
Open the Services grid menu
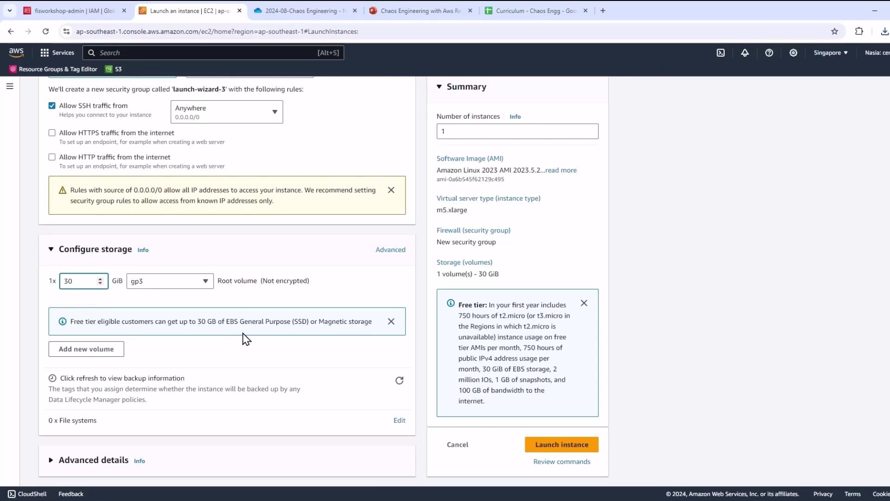tap(44, 53)
